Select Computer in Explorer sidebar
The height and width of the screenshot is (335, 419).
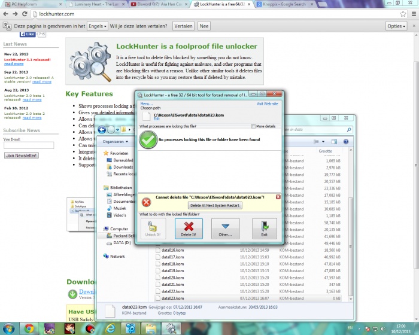click(119, 229)
